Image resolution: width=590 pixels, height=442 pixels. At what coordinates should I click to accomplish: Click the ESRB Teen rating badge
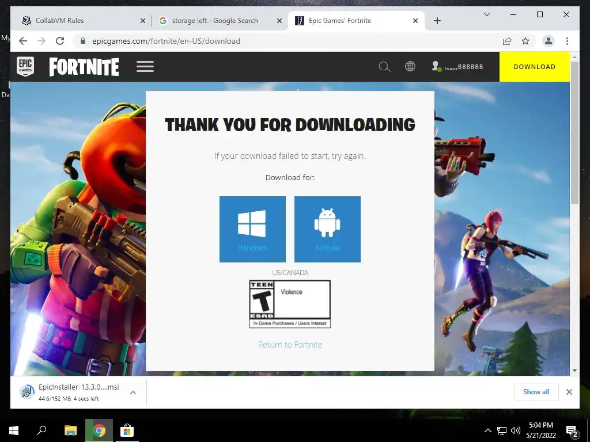290,304
